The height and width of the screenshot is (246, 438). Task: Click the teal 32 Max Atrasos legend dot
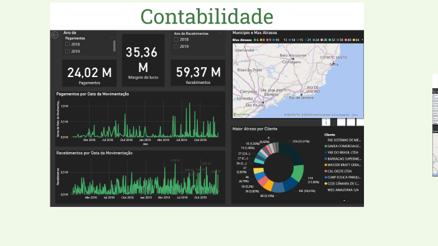(330, 40)
